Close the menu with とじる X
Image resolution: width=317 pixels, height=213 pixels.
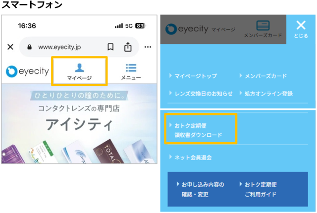pos(301,29)
